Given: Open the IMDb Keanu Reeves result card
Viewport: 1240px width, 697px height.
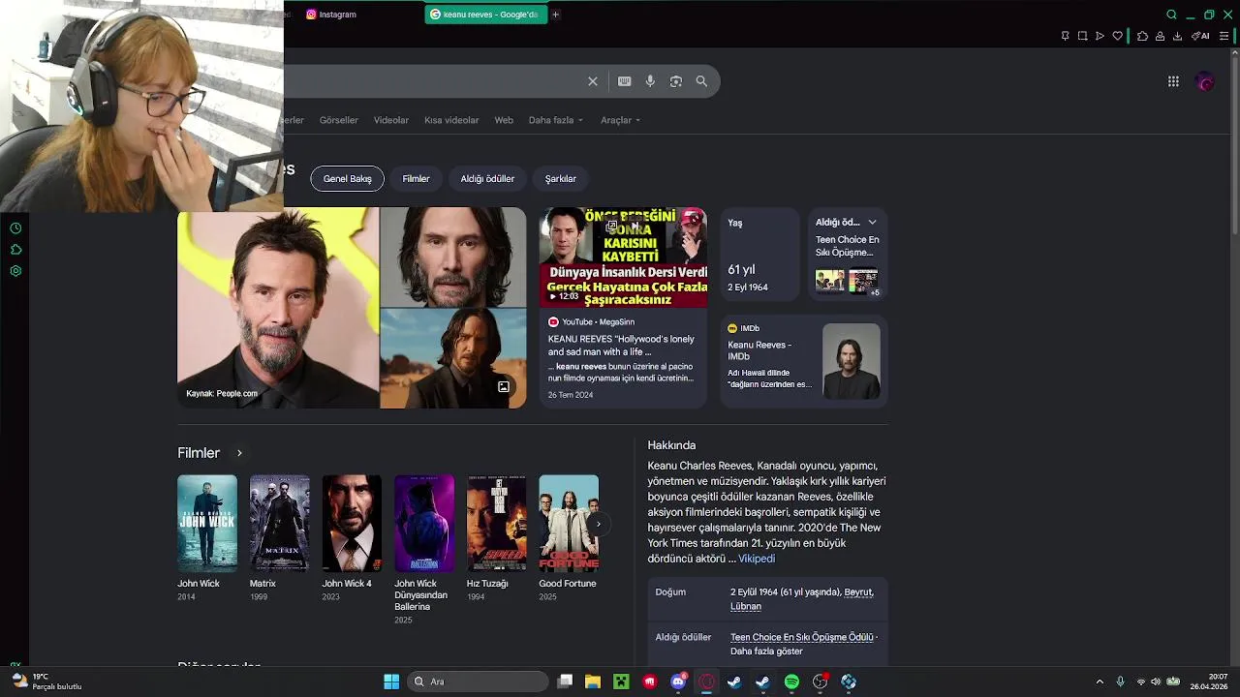Looking at the screenshot, I should pyautogui.click(x=804, y=359).
